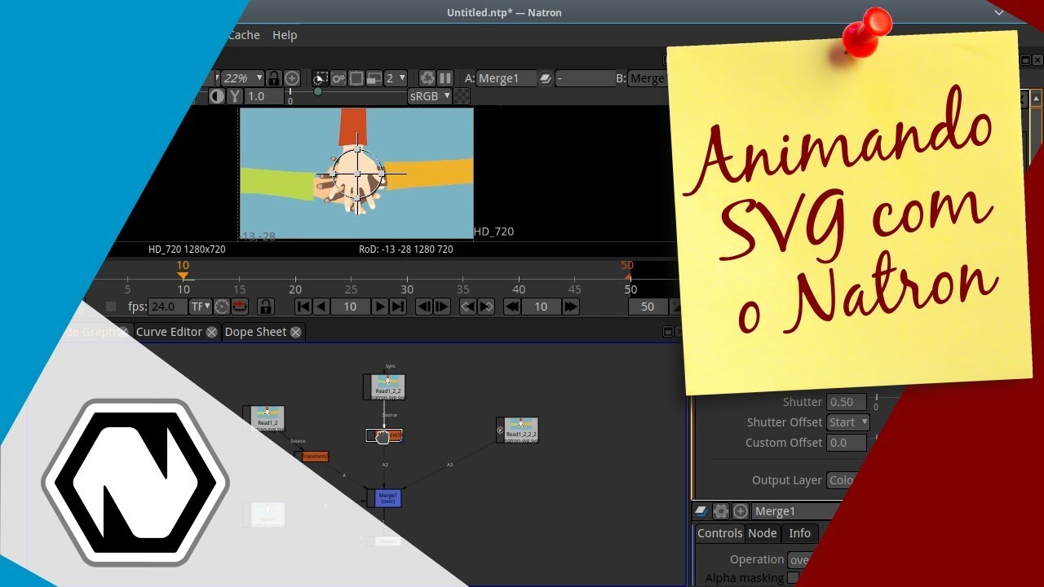
Task: Enable the clip to project region icon
Action: (x=321, y=78)
